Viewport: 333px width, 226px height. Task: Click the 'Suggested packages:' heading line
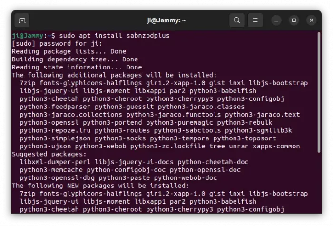pyautogui.click(x=49, y=154)
